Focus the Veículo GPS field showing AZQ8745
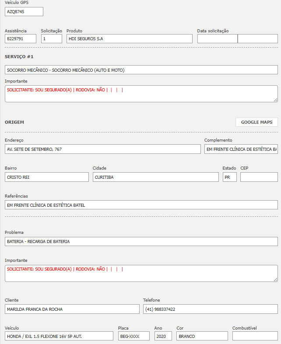 click(x=24, y=12)
